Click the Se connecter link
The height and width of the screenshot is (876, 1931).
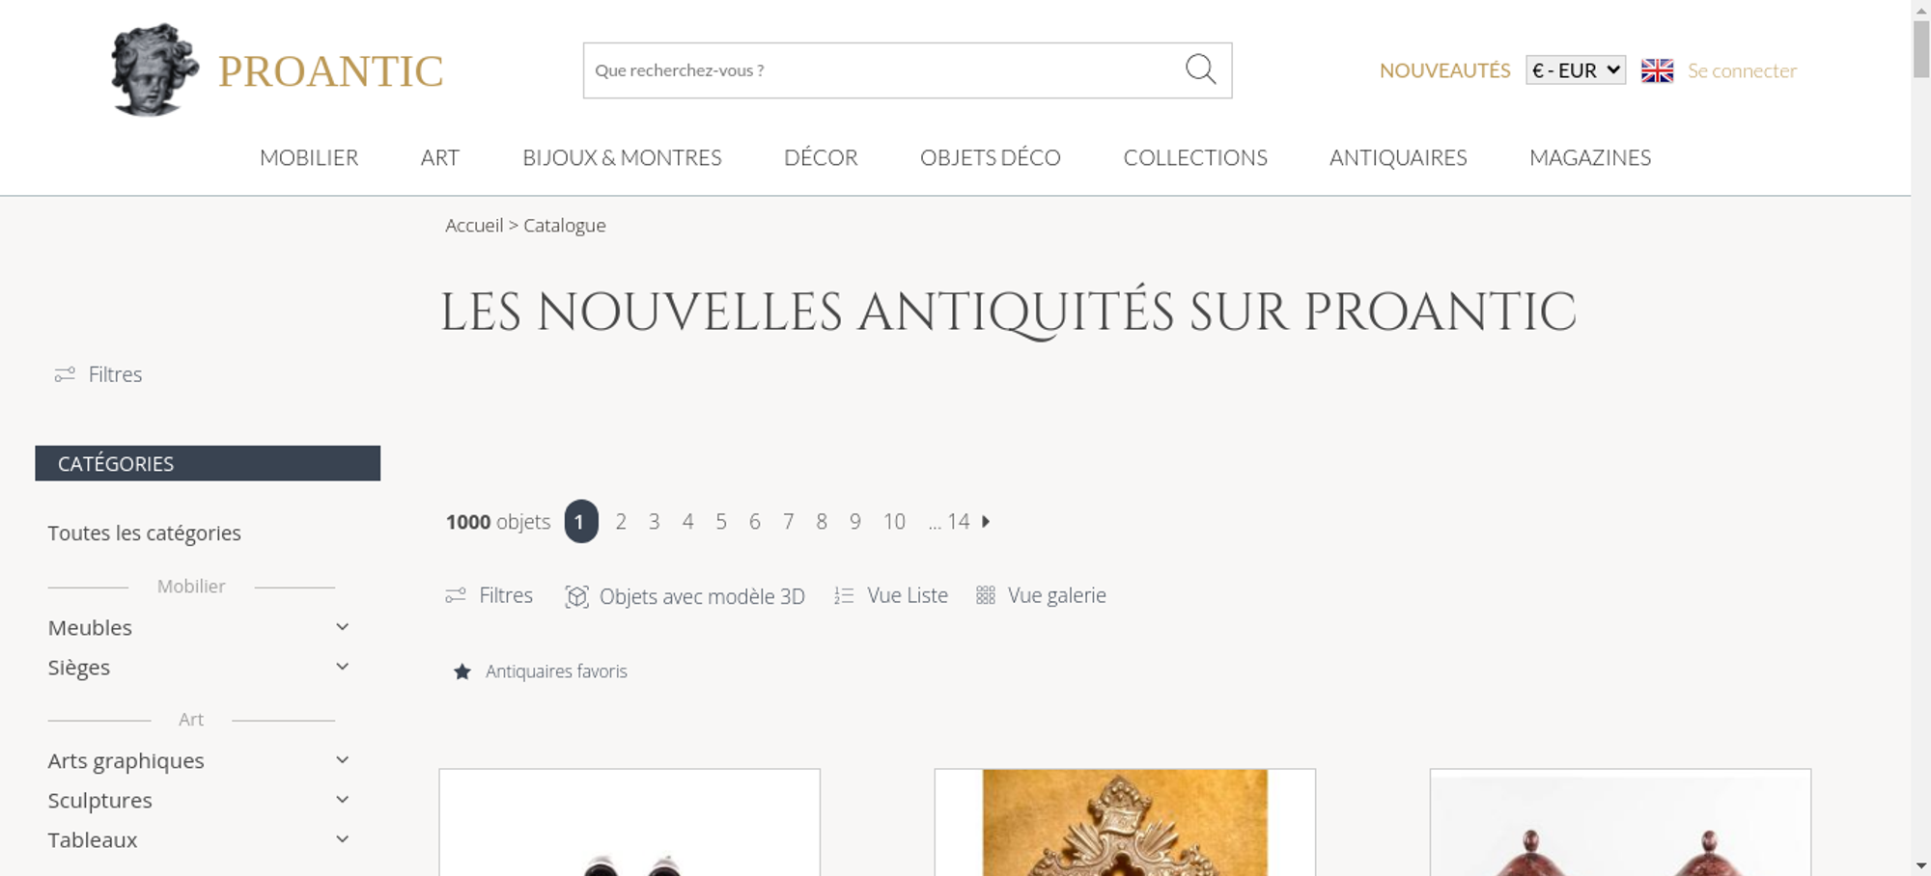1742,70
